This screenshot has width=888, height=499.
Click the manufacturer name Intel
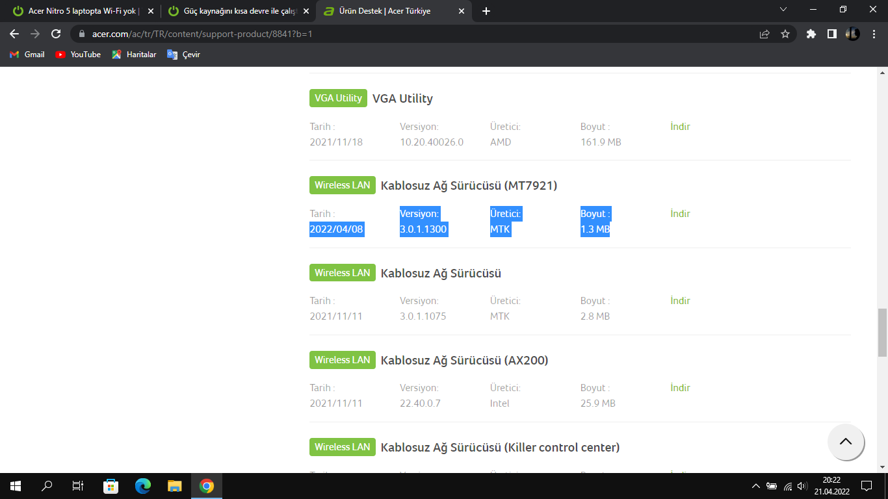pos(500,403)
